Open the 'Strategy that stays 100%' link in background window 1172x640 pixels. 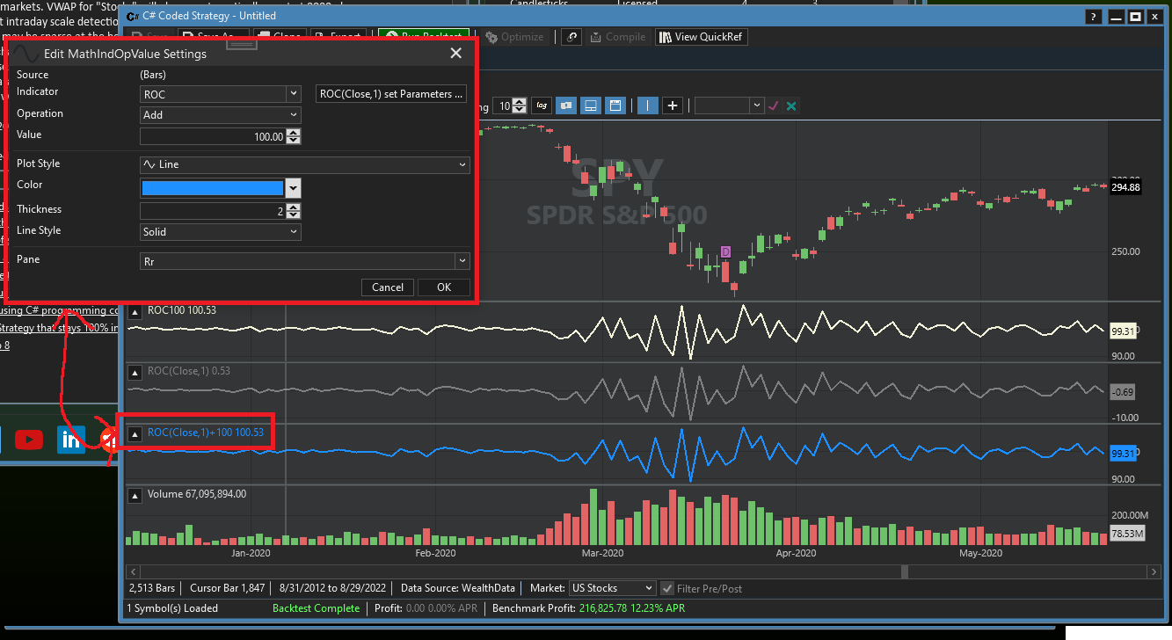59,328
